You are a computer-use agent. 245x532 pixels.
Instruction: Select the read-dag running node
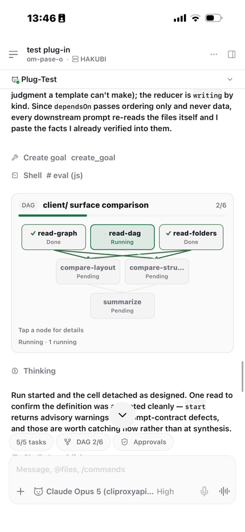122,237
